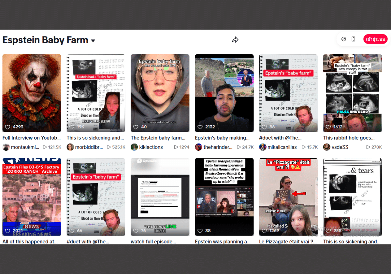Click the red login button
This screenshot has width=391, height=274.
[375, 39]
